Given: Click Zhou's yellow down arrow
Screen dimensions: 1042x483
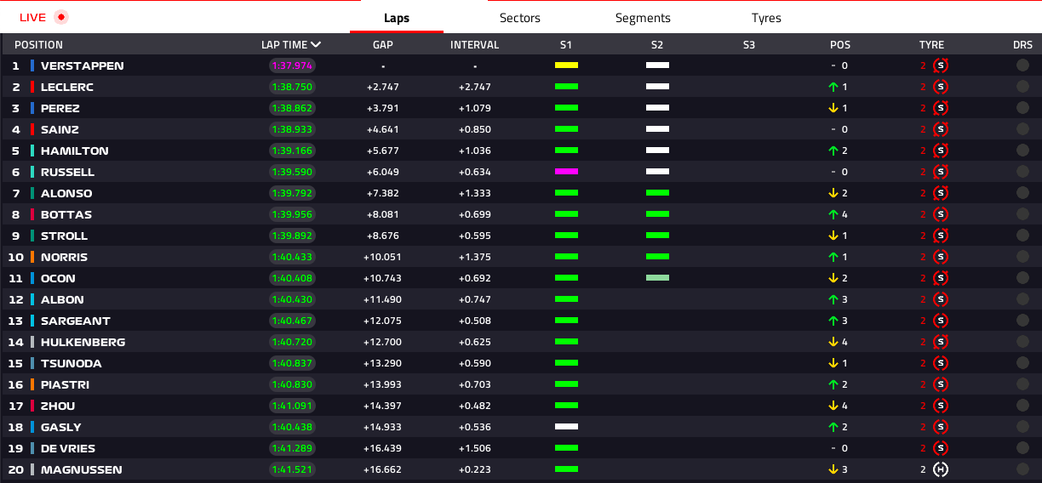Looking at the screenshot, I should click(x=833, y=406).
